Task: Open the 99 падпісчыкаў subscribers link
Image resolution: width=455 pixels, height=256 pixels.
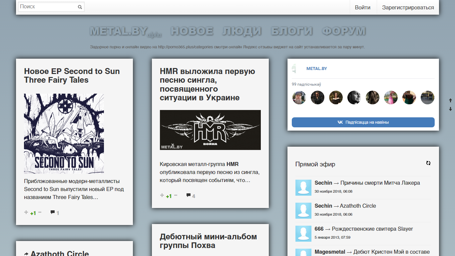Action: click(x=306, y=84)
